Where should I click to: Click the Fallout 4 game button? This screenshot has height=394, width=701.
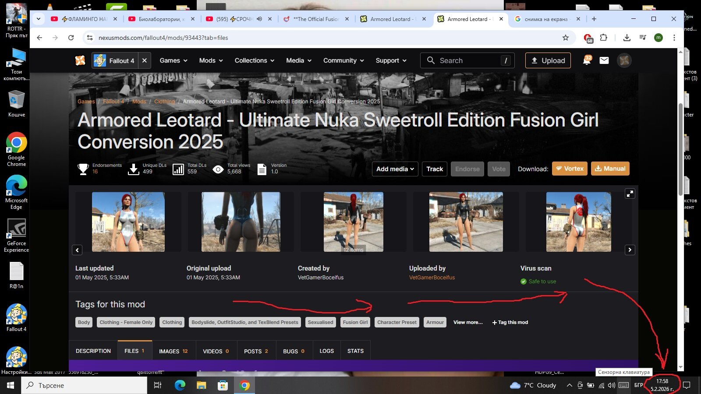115,60
